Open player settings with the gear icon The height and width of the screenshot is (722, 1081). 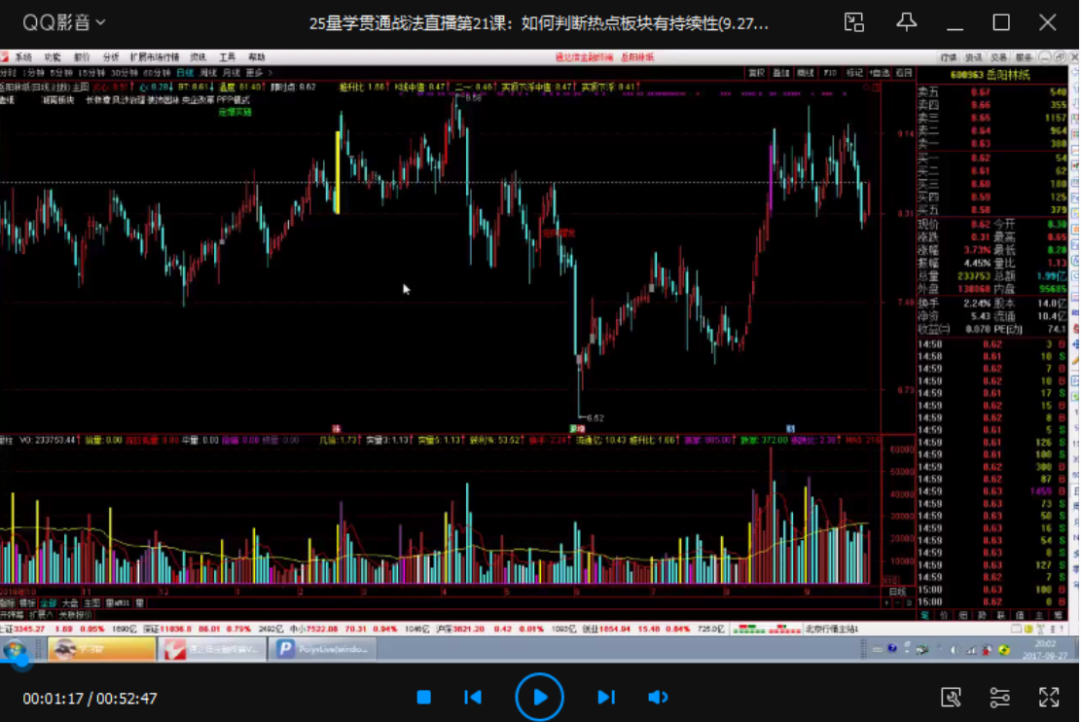tap(999, 697)
